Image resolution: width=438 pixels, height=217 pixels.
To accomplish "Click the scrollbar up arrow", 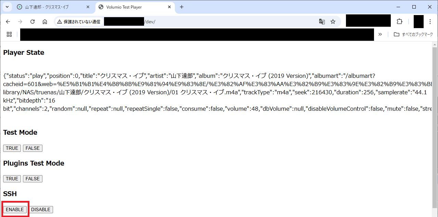I will click(x=435, y=44).
